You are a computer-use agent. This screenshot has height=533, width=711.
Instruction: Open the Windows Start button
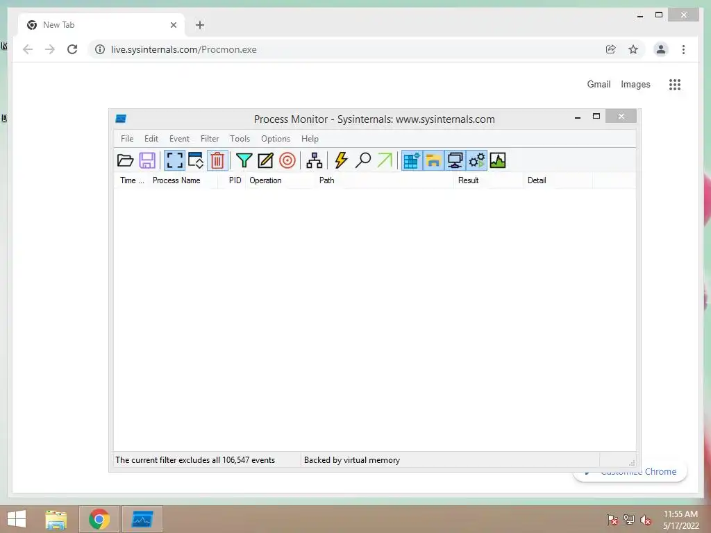tap(17, 519)
